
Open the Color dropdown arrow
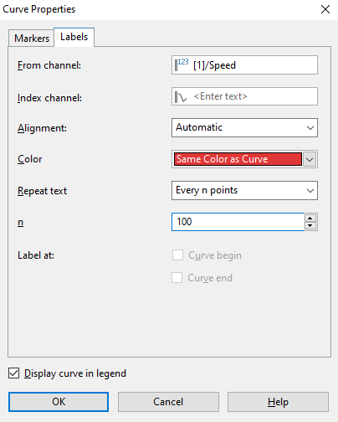[310, 159]
